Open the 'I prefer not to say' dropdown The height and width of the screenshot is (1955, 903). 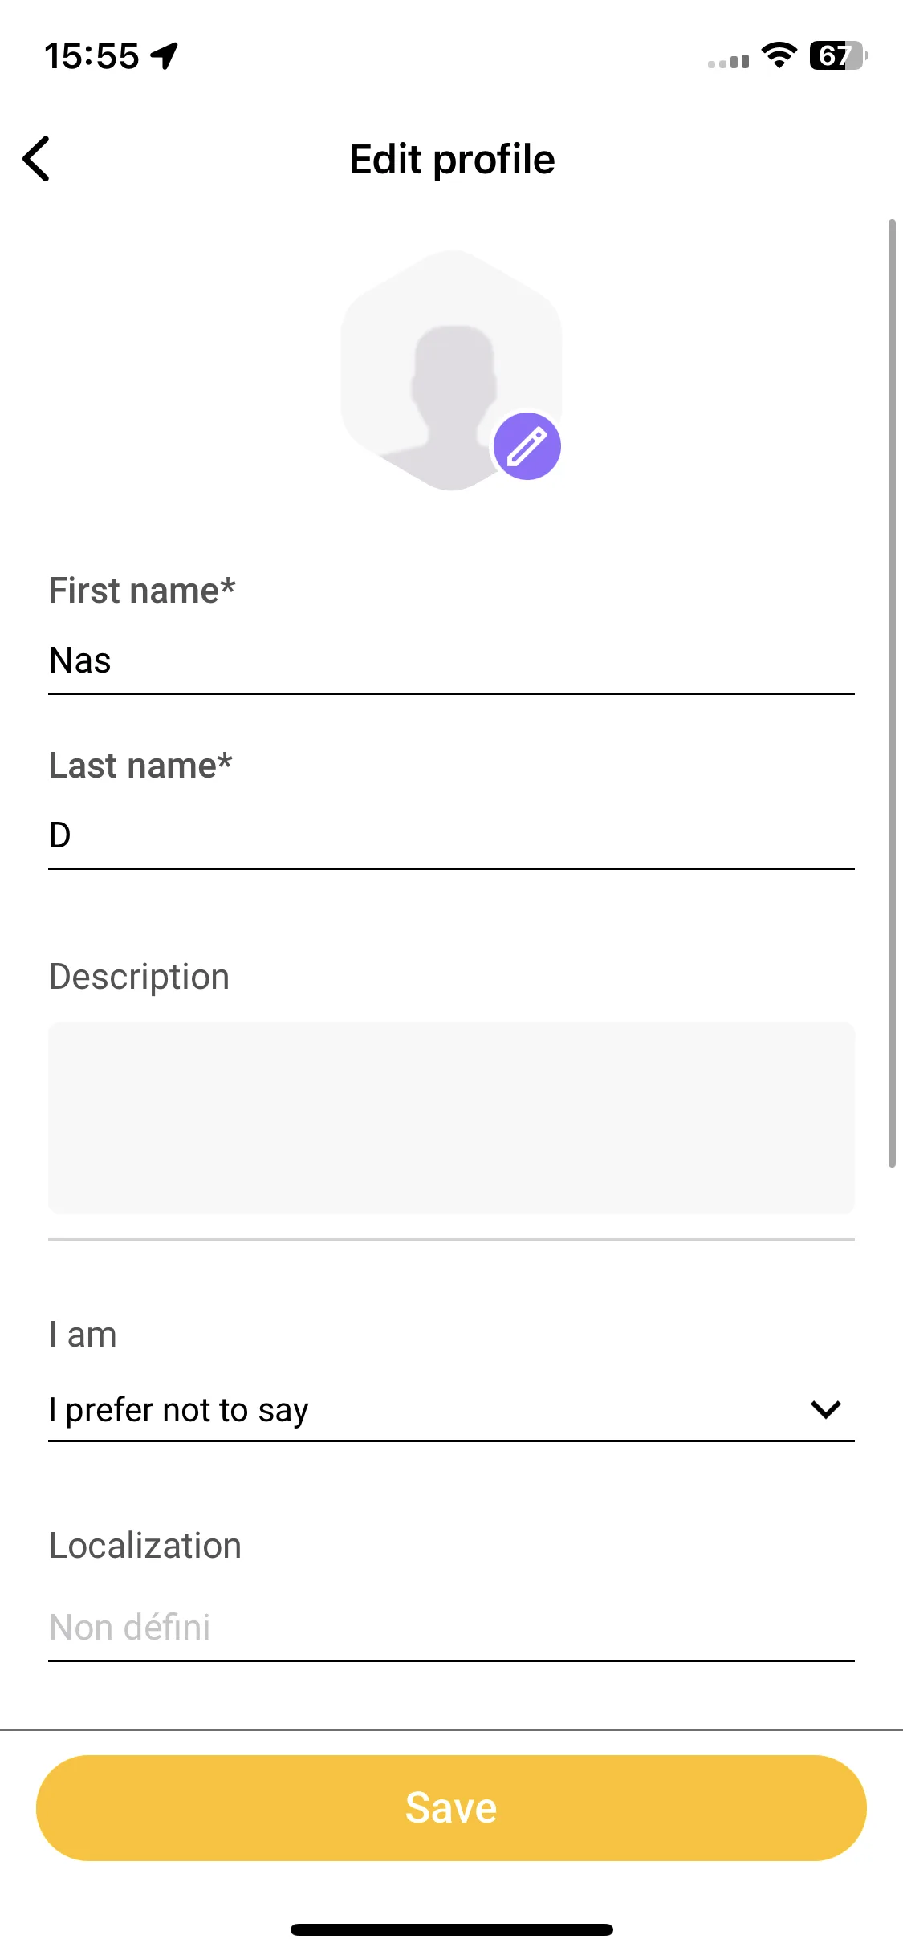451,1410
